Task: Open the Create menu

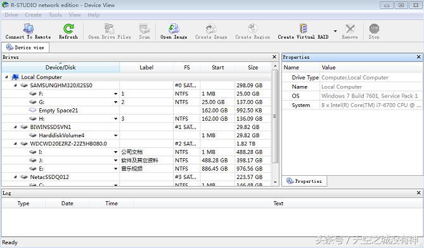Action: pos(33,15)
